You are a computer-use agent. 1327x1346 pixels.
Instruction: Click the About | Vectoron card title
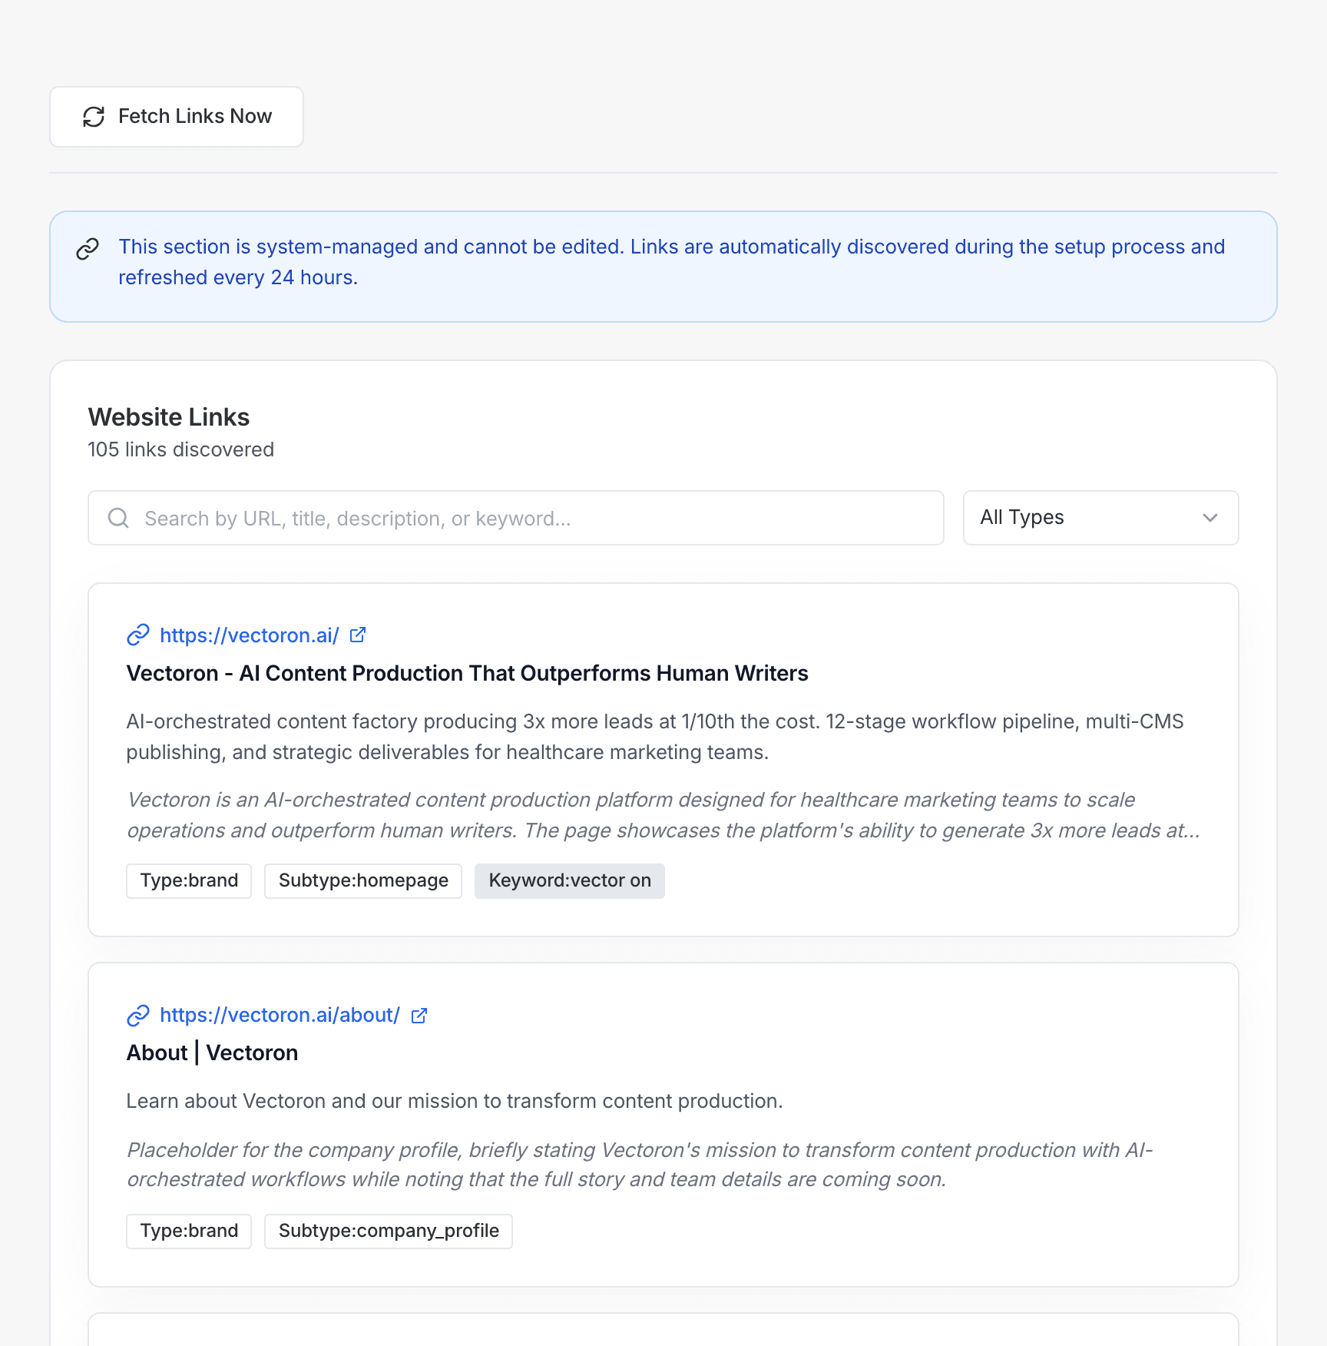pyautogui.click(x=212, y=1053)
